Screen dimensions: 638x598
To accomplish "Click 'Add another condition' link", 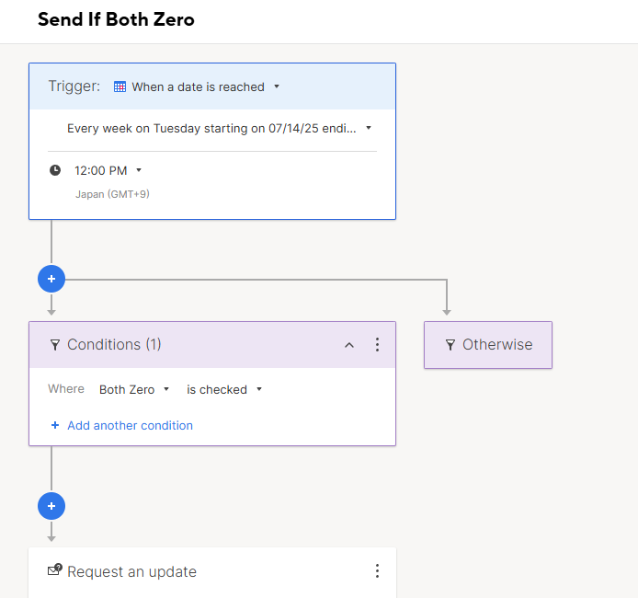I will pos(130,425).
